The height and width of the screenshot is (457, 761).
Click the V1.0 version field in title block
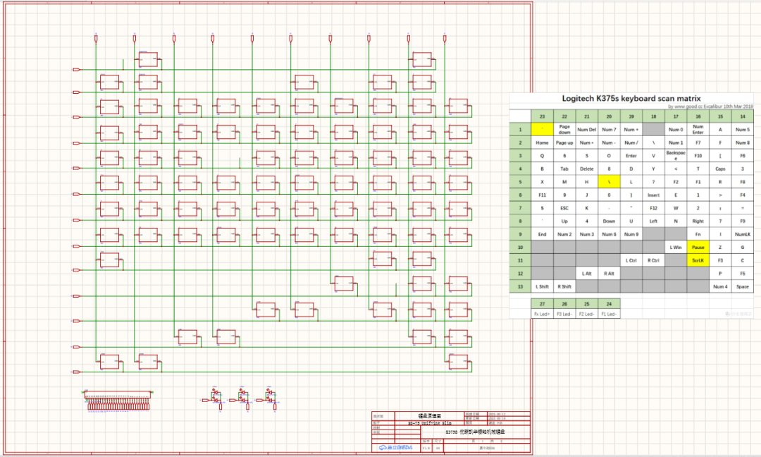coord(426,449)
